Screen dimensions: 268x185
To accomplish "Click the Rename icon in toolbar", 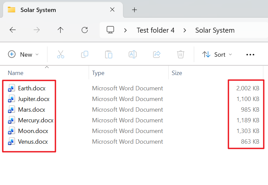I will point(132,54).
